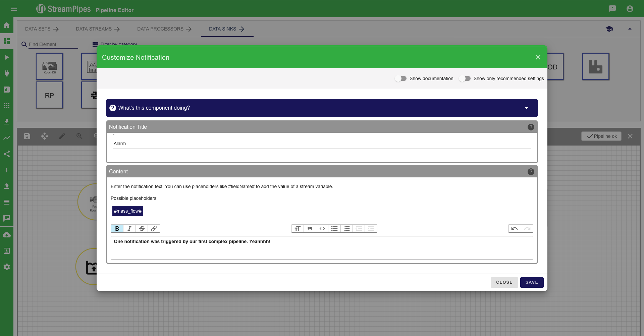This screenshot has width=644, height=336.
Task: Click the Notification Title input field
Action: pyautogui.click(x=322, y=144)
